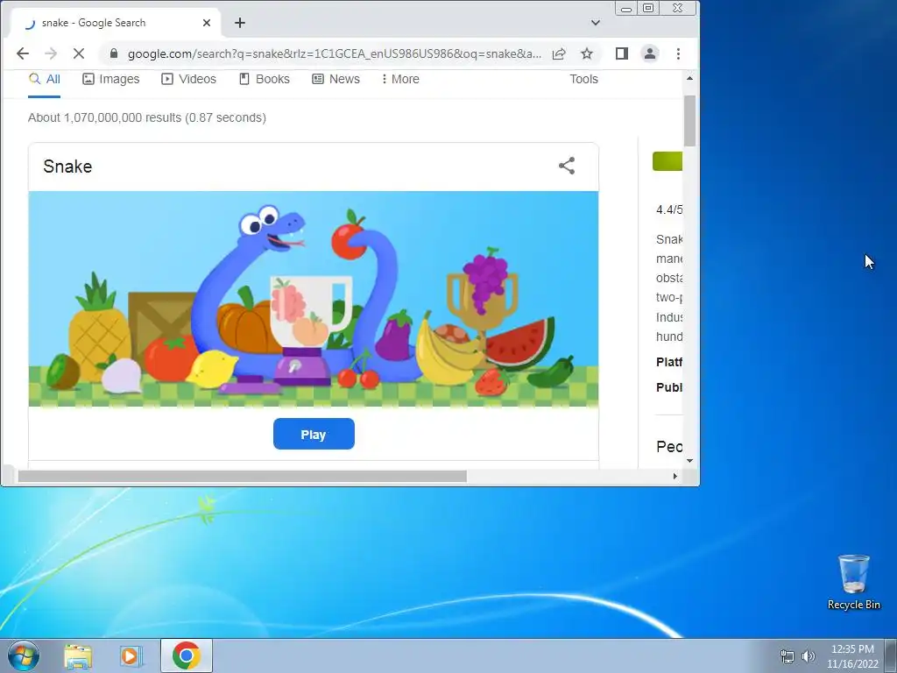Screen dimensions: 897x673
Task: Select the Recycle Bin desktop icon
Action: click(853, 583)
